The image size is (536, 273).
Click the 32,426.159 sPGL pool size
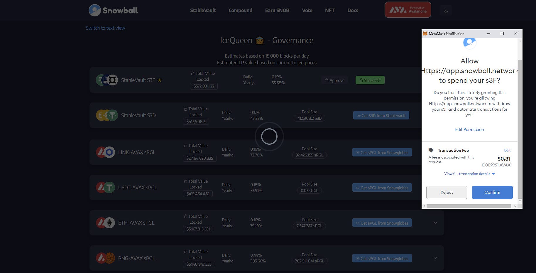click(310, 155)
